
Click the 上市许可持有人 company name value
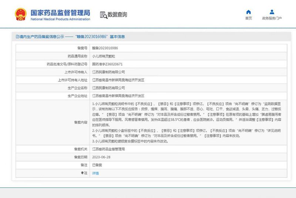tap(108, 72)
